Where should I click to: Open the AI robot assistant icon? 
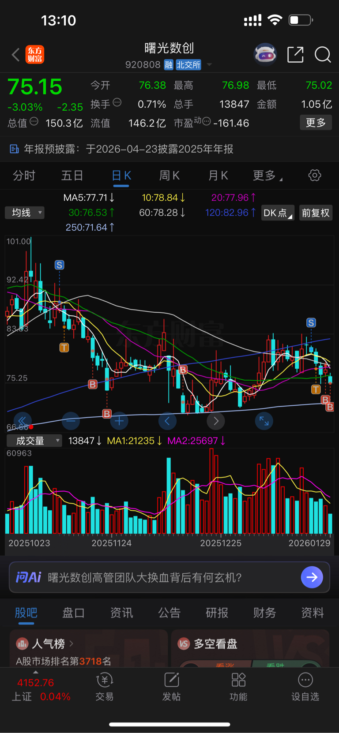(265, 55)
